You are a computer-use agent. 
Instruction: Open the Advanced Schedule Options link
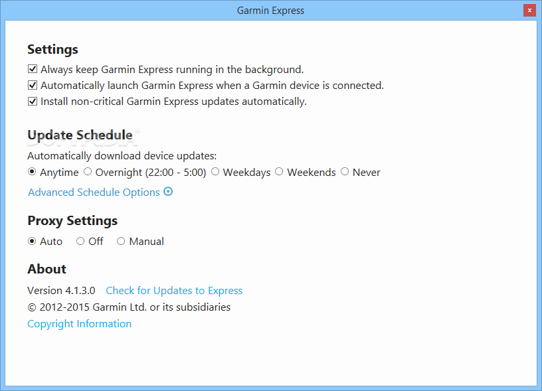point(94,192)
